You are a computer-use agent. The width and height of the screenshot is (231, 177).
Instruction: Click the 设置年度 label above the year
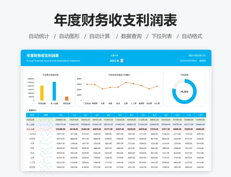pos(114,55)
